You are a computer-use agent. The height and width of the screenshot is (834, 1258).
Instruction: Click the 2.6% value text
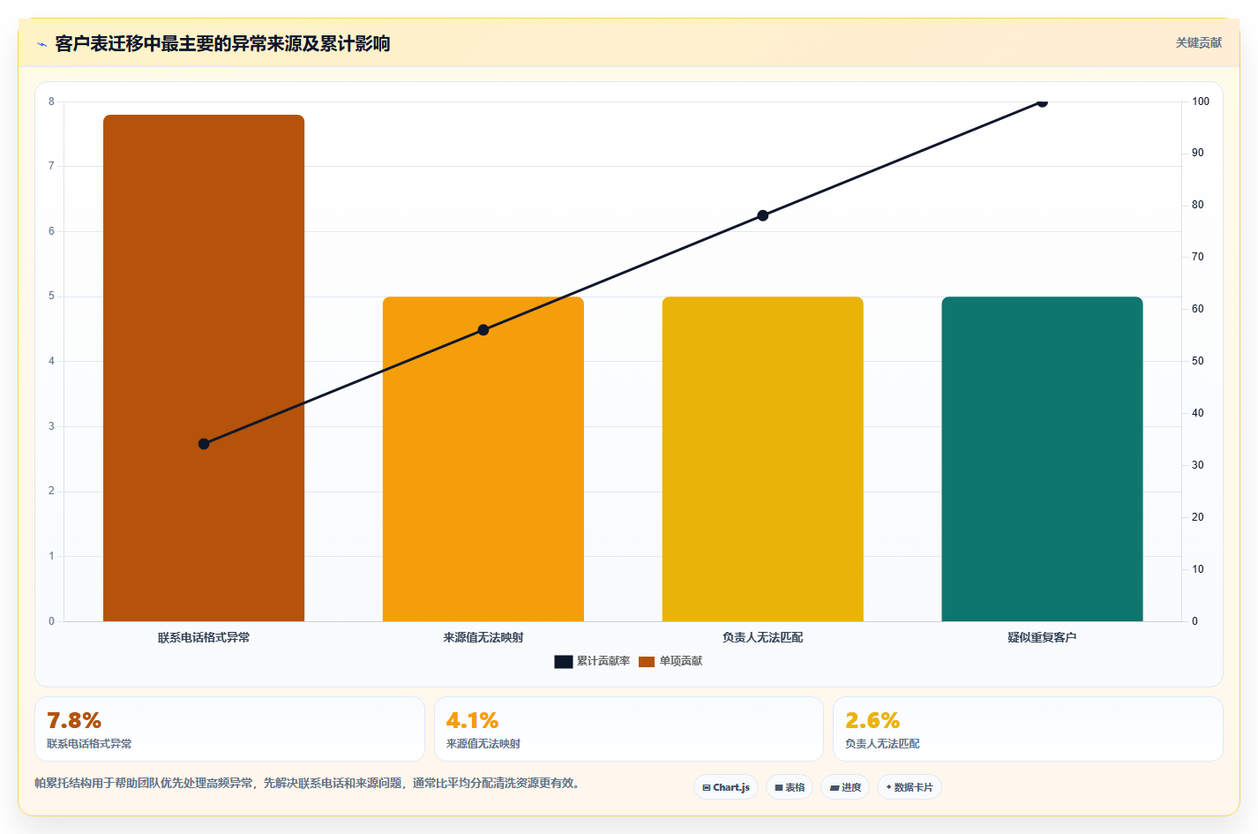pos(872,721)
